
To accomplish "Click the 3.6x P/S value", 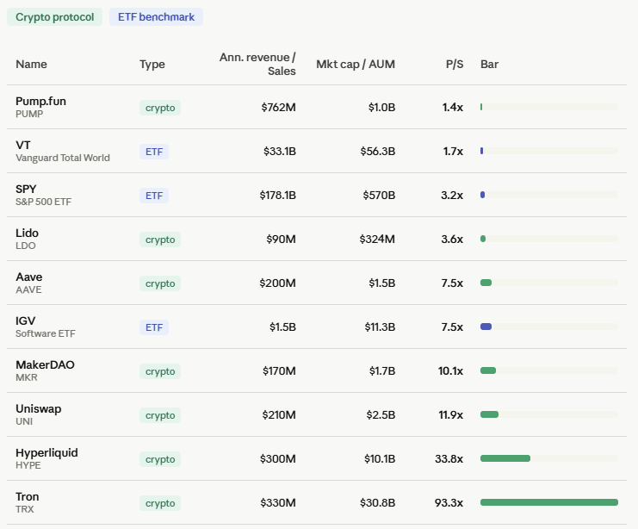I will 452,240.
